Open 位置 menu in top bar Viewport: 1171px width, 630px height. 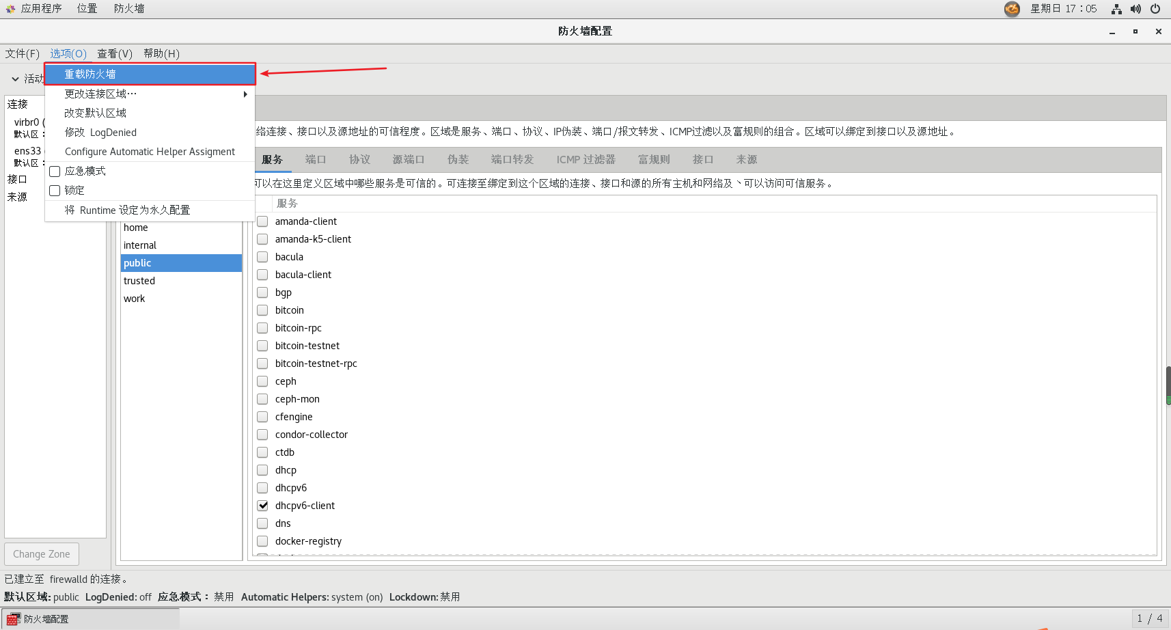(87, 9)
